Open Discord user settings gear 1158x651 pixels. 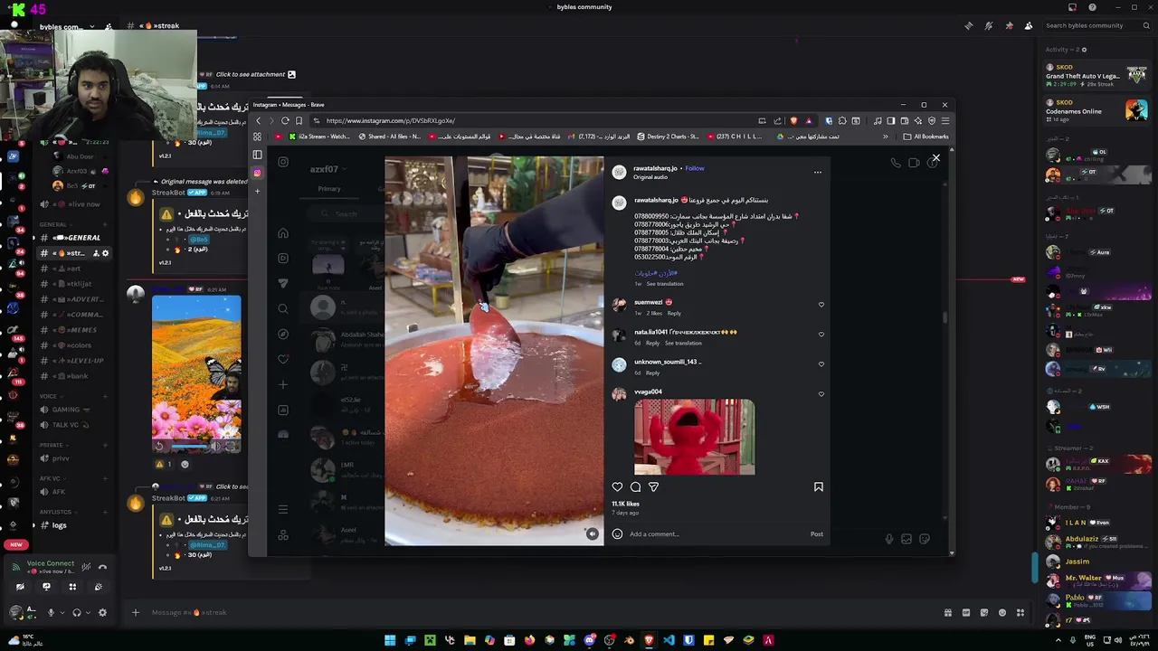click(102, 612)
